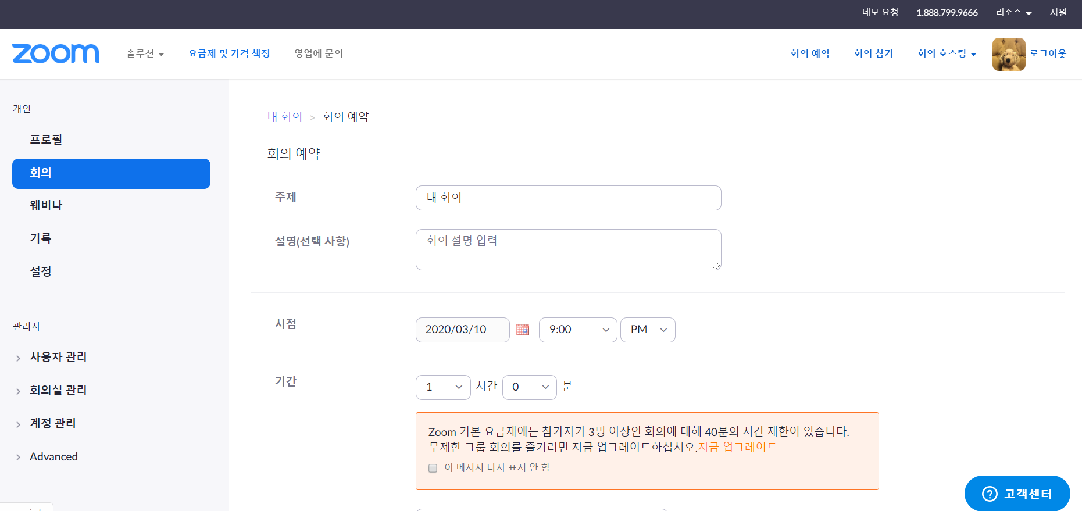The image size is (1082, 511).
Task: Click the 회의 예약 header link
Action: pos(810,53)
